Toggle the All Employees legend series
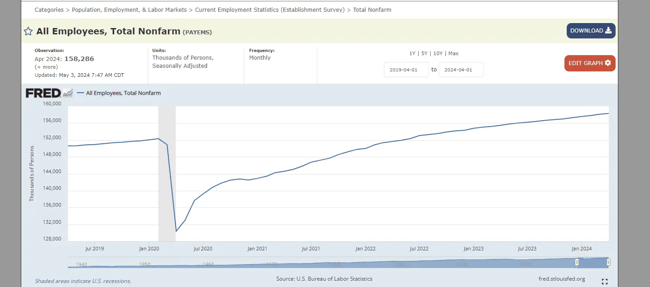Viewport: 650px width, 287px height. pos(123,93)
